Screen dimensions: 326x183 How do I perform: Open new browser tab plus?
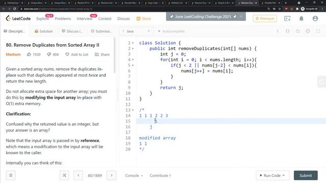click(286, 3)
